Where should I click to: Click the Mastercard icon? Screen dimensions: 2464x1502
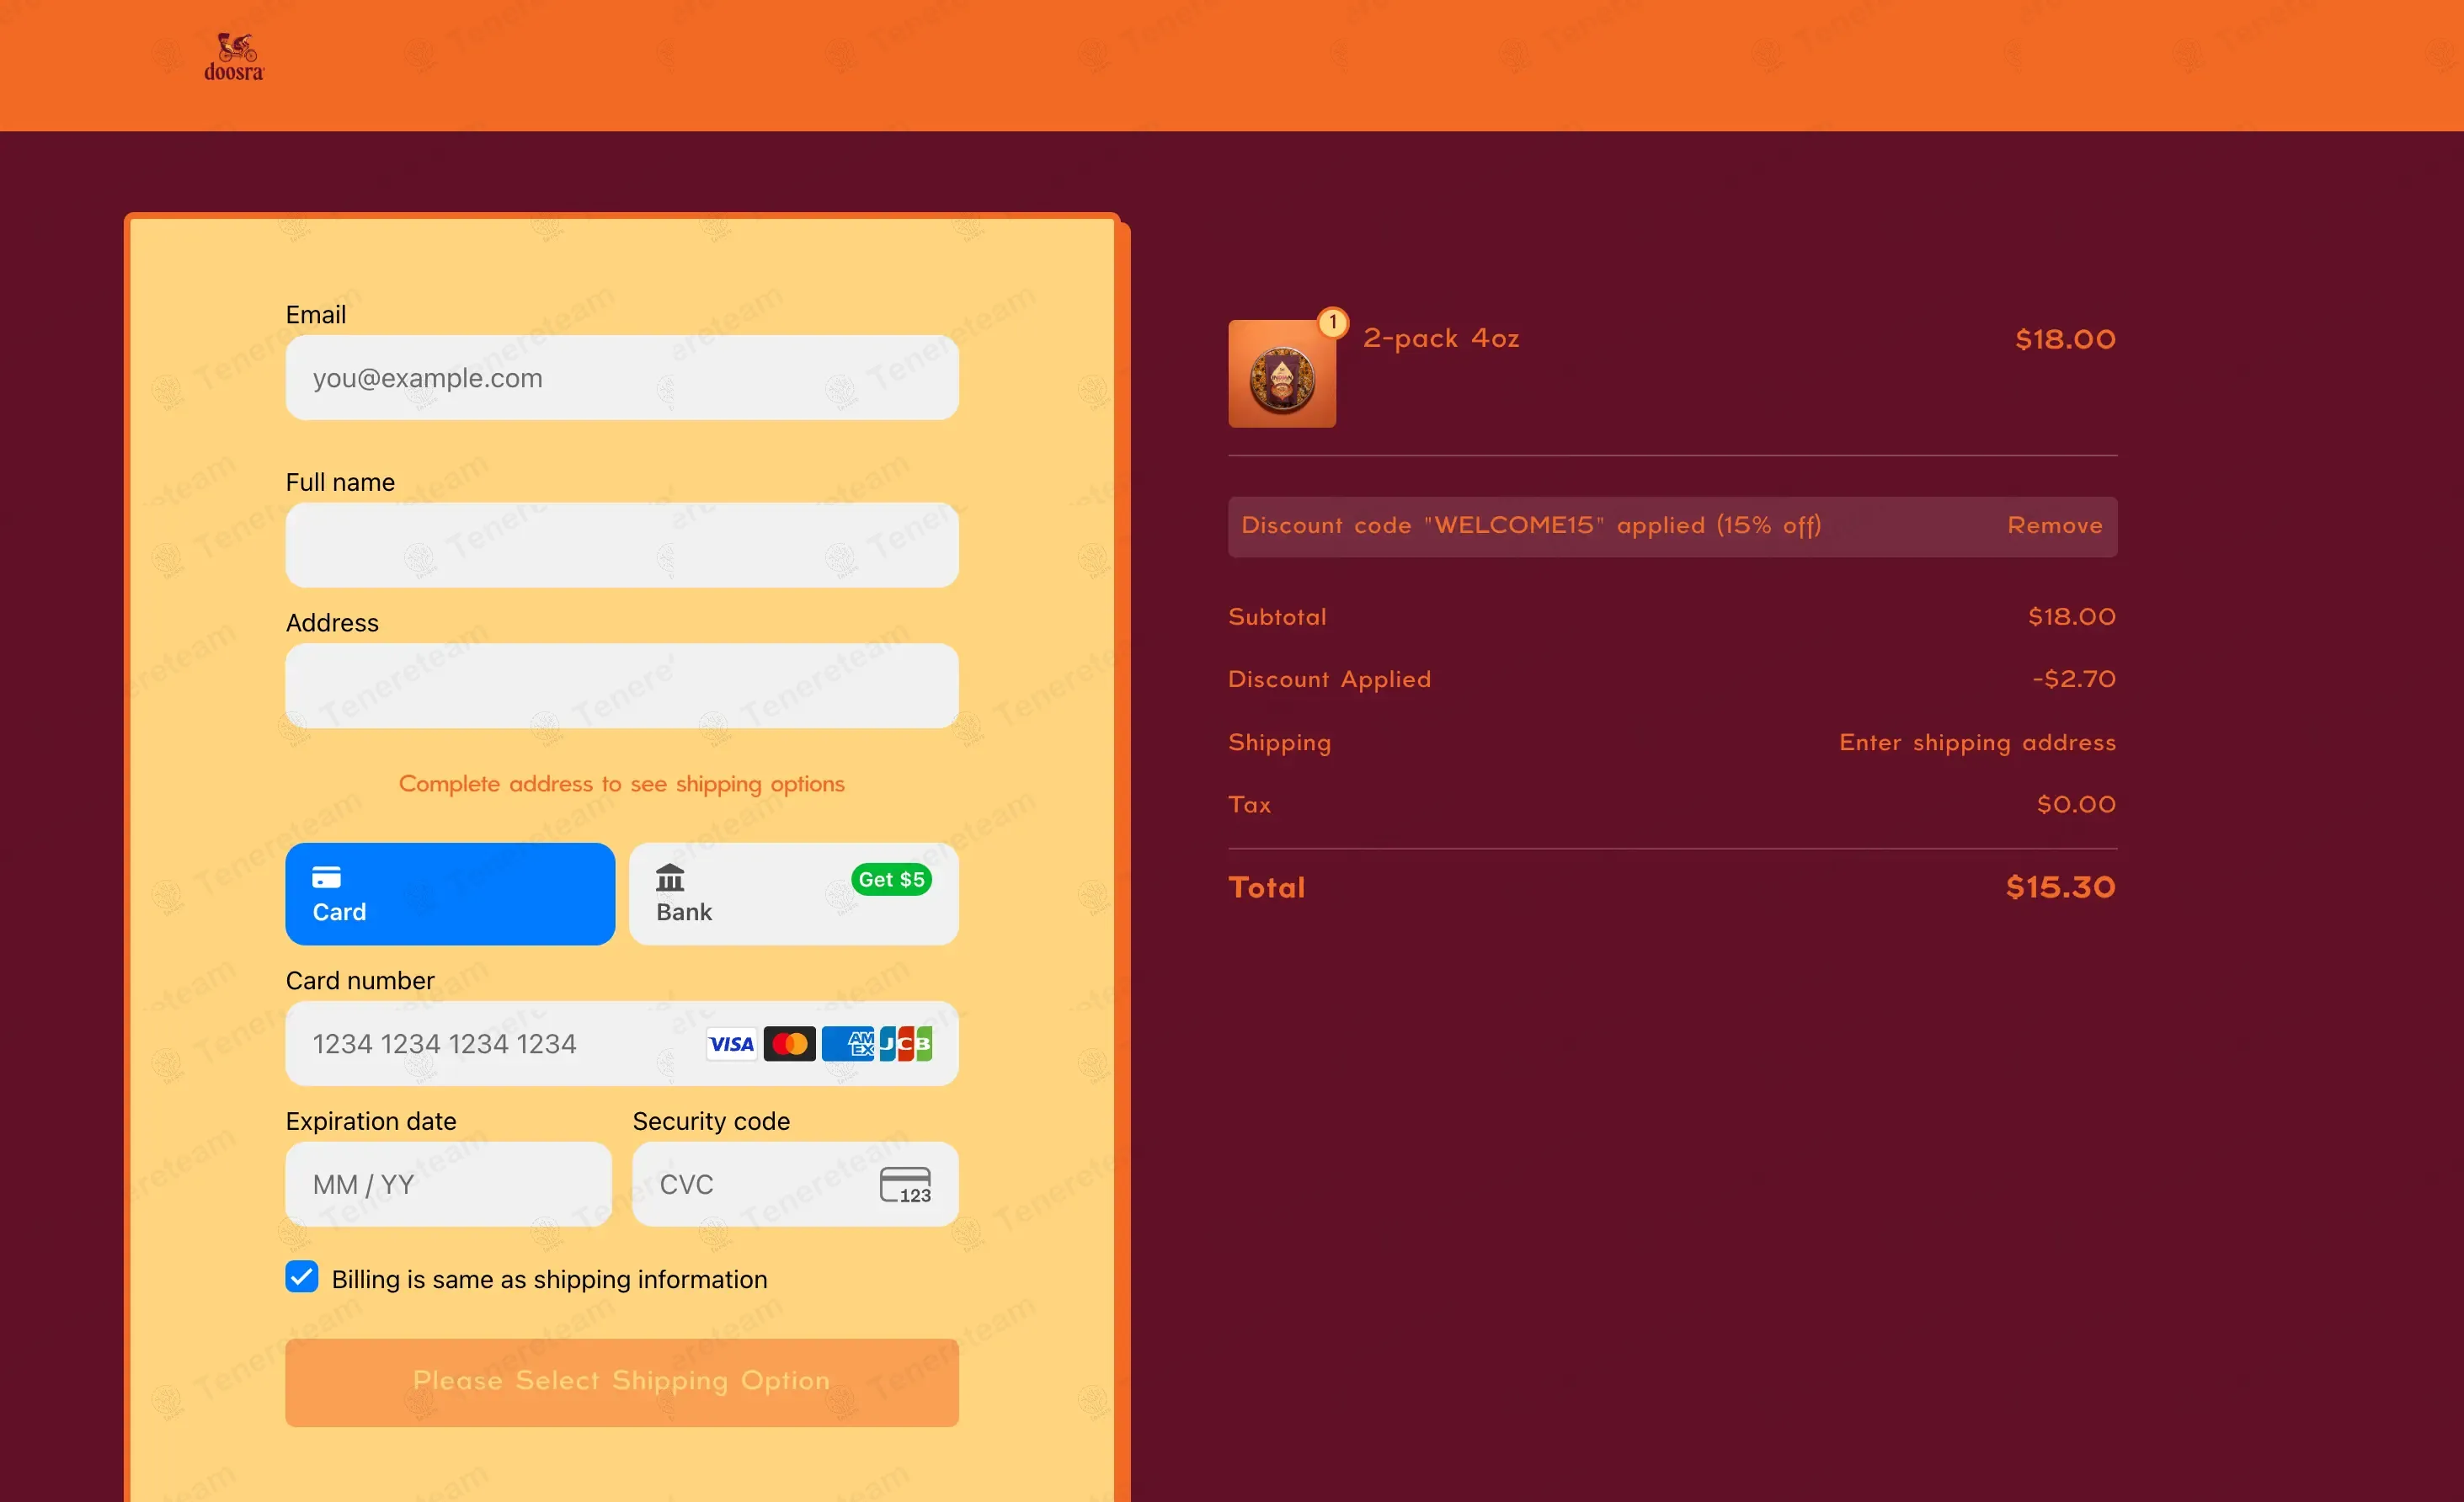click(x=789, y=1044)
